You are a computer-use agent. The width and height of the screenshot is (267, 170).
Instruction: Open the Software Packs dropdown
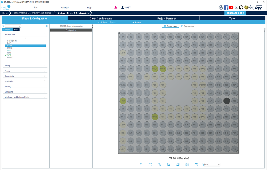tap(107, 22)
